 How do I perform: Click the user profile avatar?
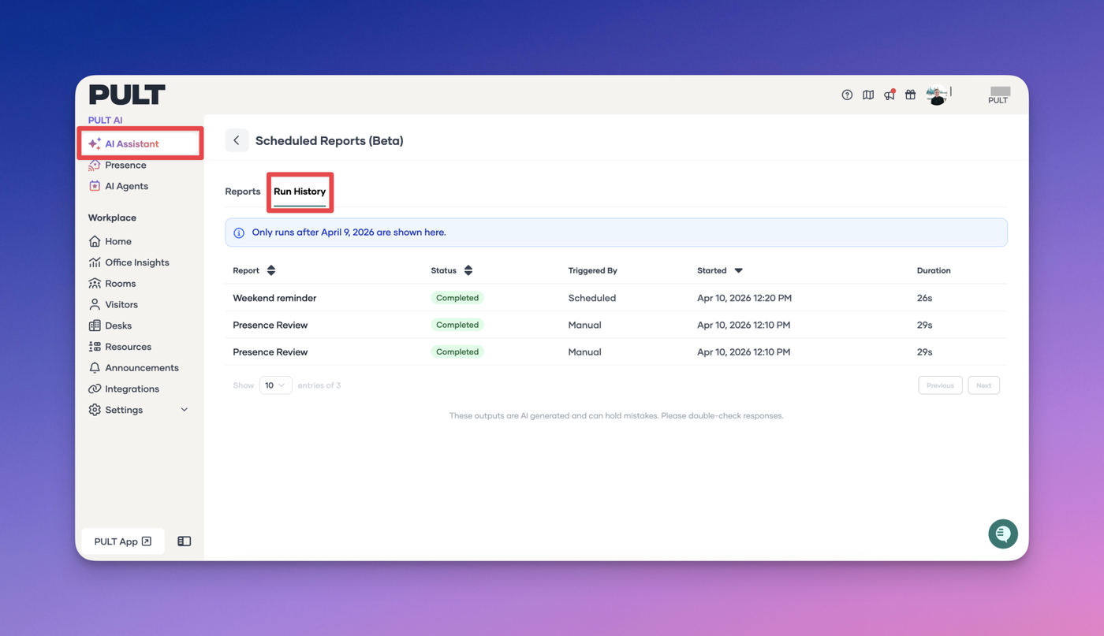pos(936,95)
